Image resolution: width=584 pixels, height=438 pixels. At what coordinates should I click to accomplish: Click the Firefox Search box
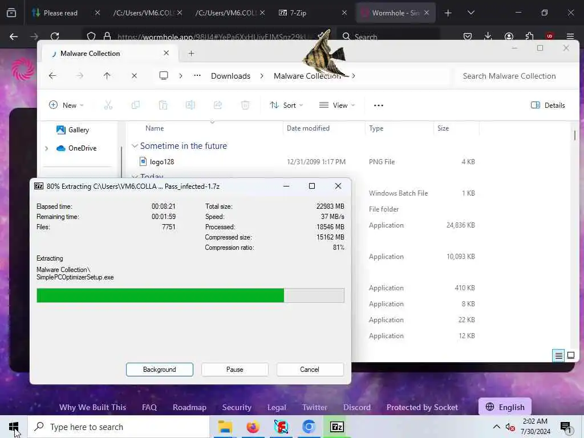(x=387, y=36)
